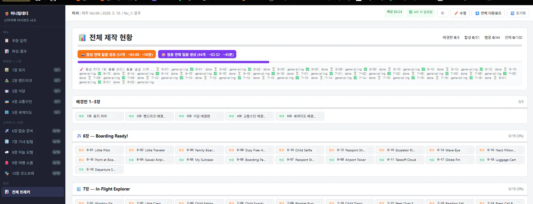Click the airplane icon in 6장 Boarding Ready heading
Image resolution: width=533 pixels, height=204 pixels.
pyautogui.click(x=79, y=136)
